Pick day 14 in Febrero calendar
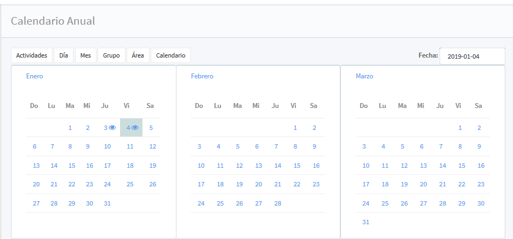The height and width of the screenshot is (239, 513). (x=278, y=166)
